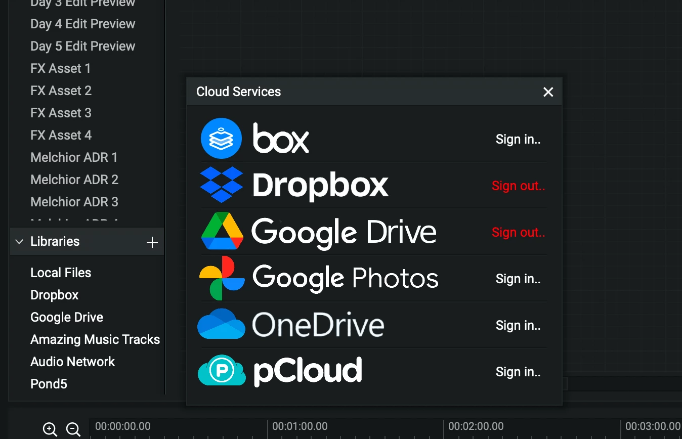Click the Google Drive triangle logo
The image size is (682, 439).
tap(221, 232)
